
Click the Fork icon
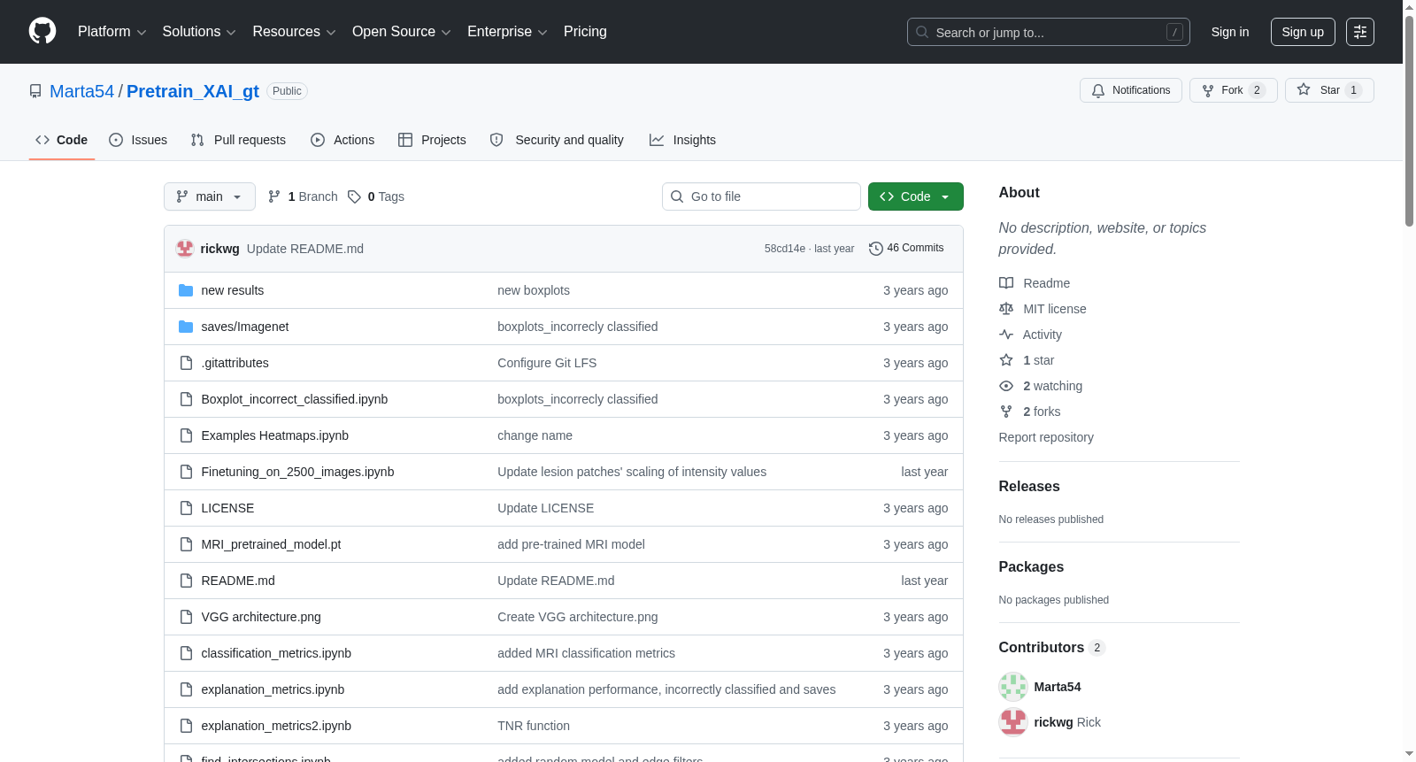1208,90
